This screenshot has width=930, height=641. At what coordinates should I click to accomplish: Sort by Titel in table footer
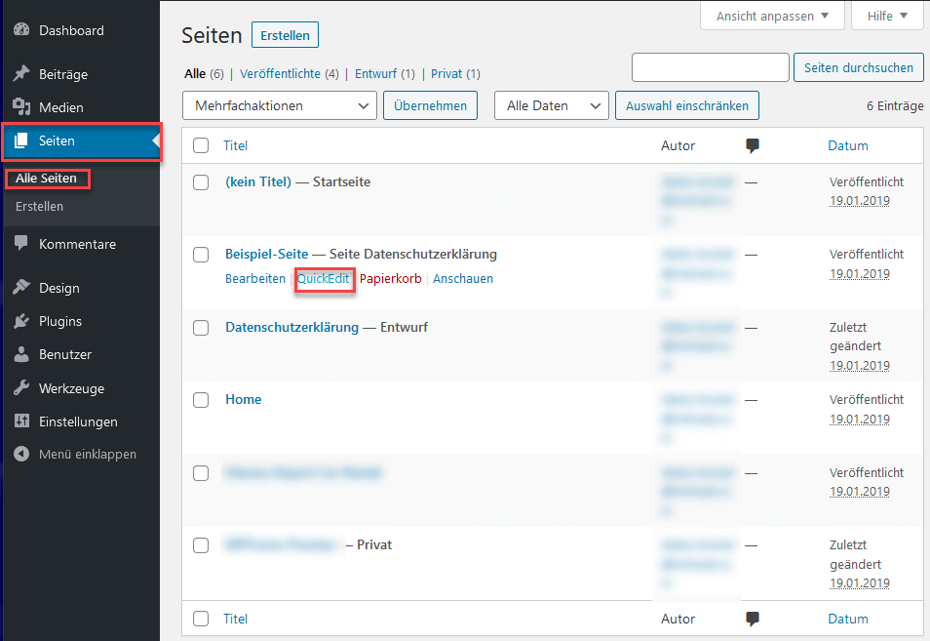point(236,619)
